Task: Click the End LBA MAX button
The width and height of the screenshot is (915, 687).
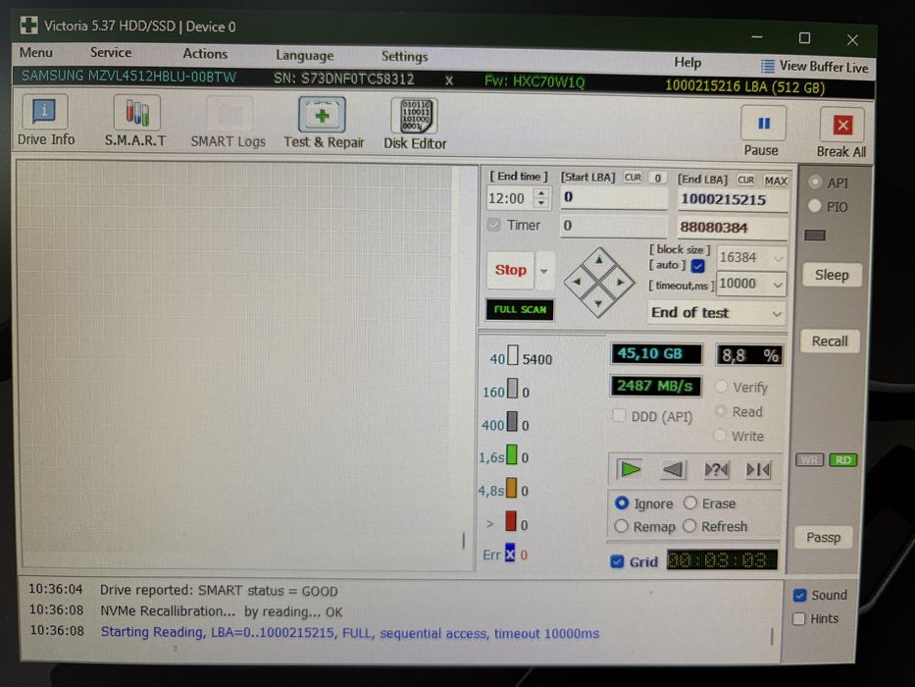Action: pyautogui.click(x=776, y=181)
